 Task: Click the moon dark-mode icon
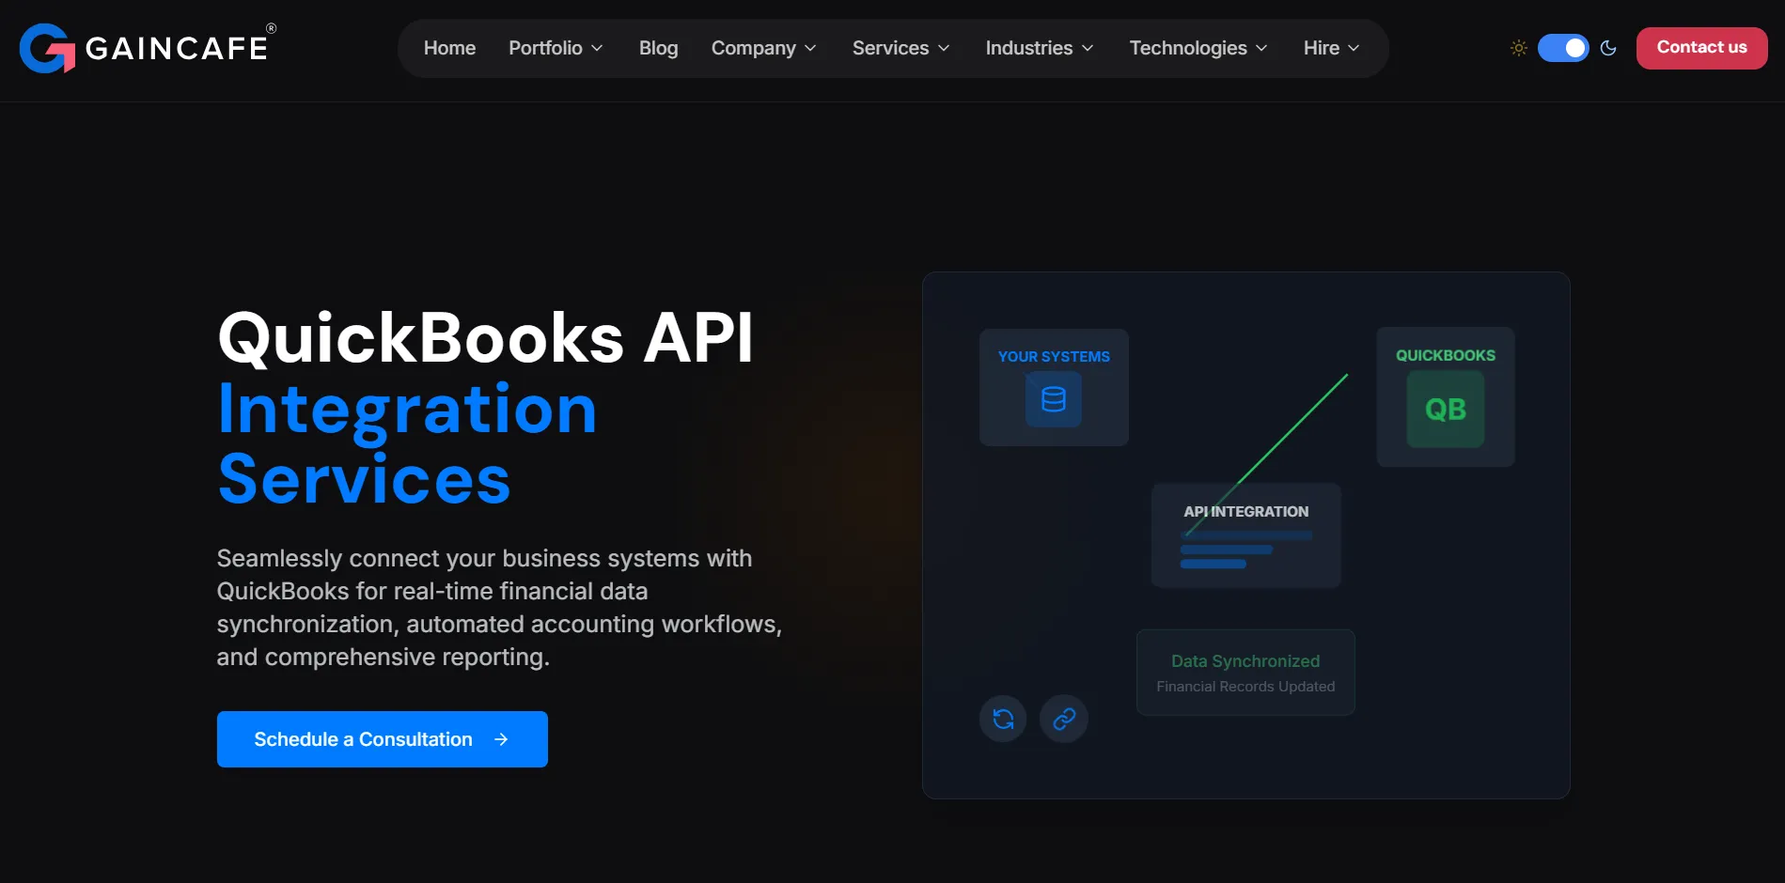pos(1608,48)
